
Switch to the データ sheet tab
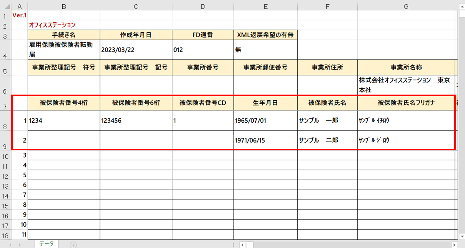tap(46, 244)
